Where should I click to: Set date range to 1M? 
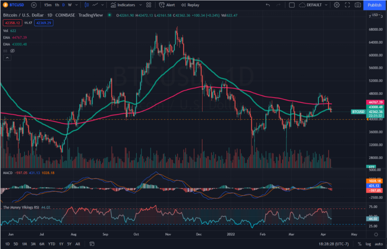click(x=25, y=244)
